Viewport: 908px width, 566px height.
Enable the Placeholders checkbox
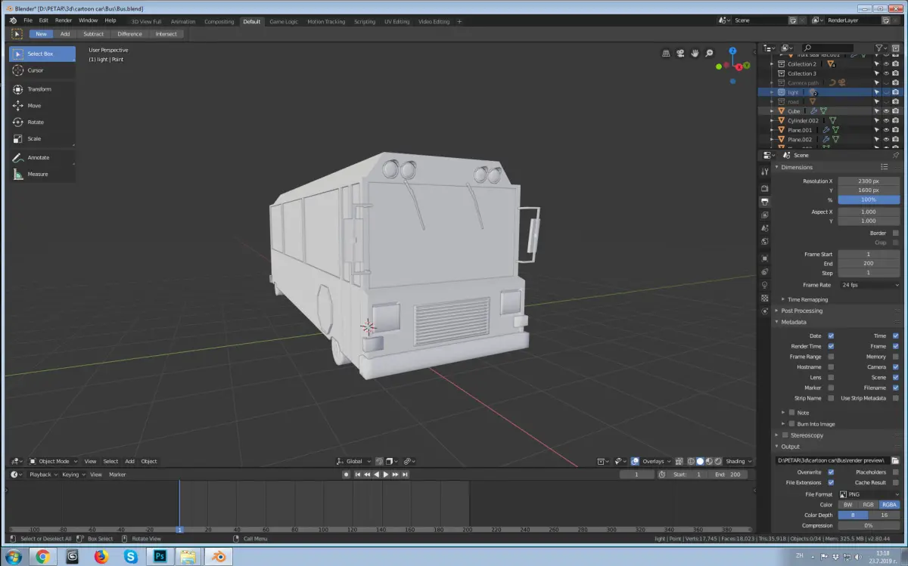coord(896,472)
